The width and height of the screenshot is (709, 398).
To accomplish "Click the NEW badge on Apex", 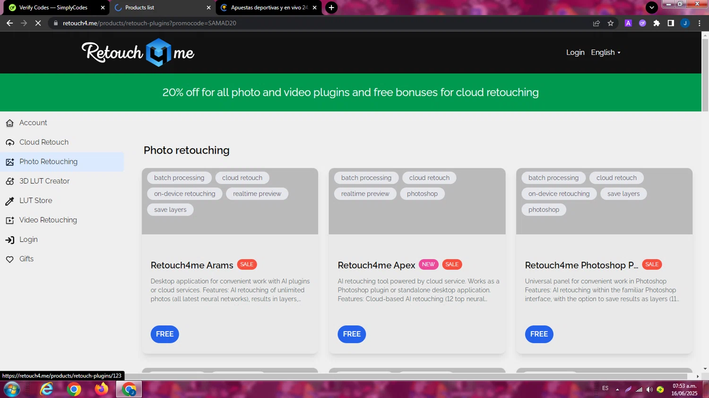I will coord(428,265).
